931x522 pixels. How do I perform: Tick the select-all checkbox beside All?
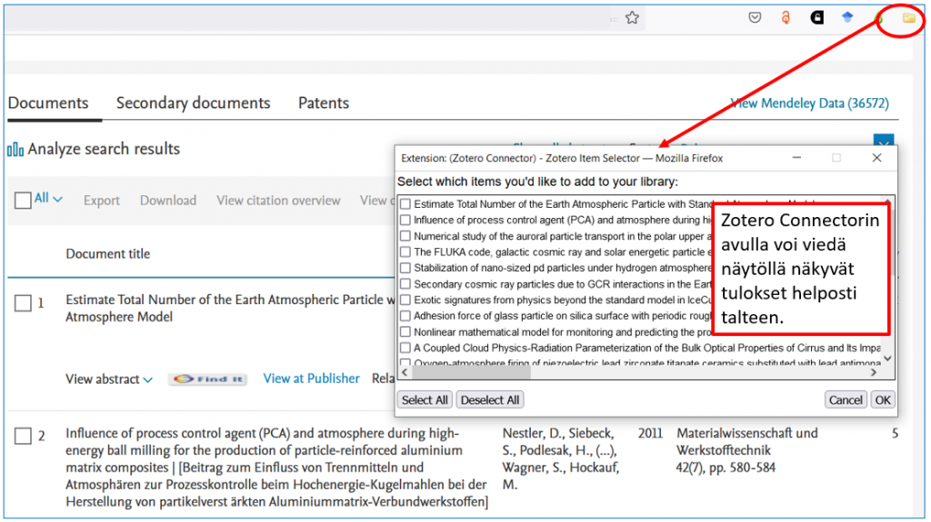point(23,201)
